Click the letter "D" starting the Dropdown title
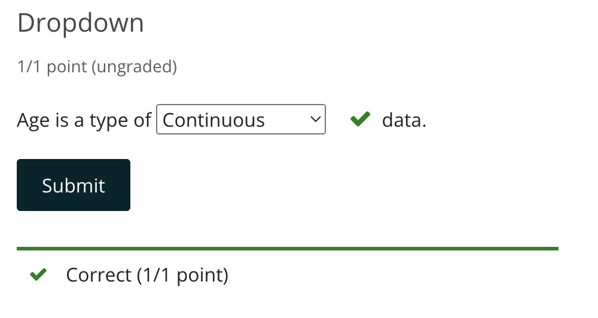The image size is (598, 318). [x=26, y=23]
